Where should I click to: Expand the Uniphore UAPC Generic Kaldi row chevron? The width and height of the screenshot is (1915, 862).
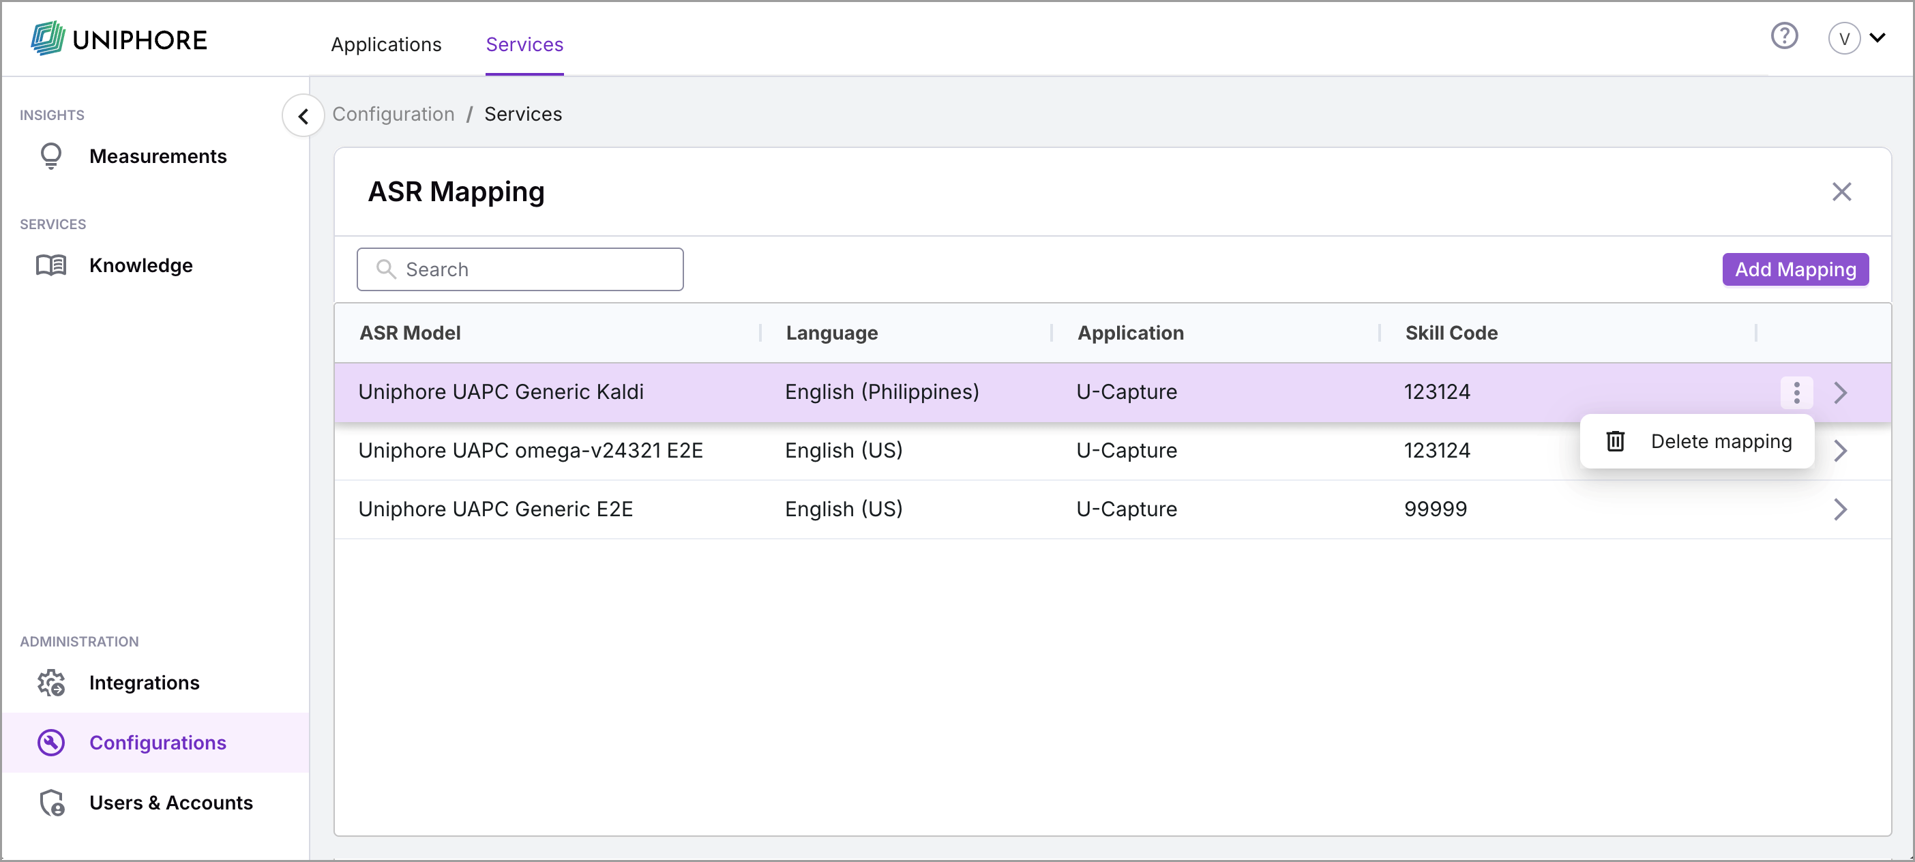1840,392
